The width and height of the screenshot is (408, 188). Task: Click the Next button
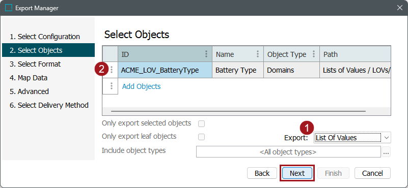coord(297,173)
